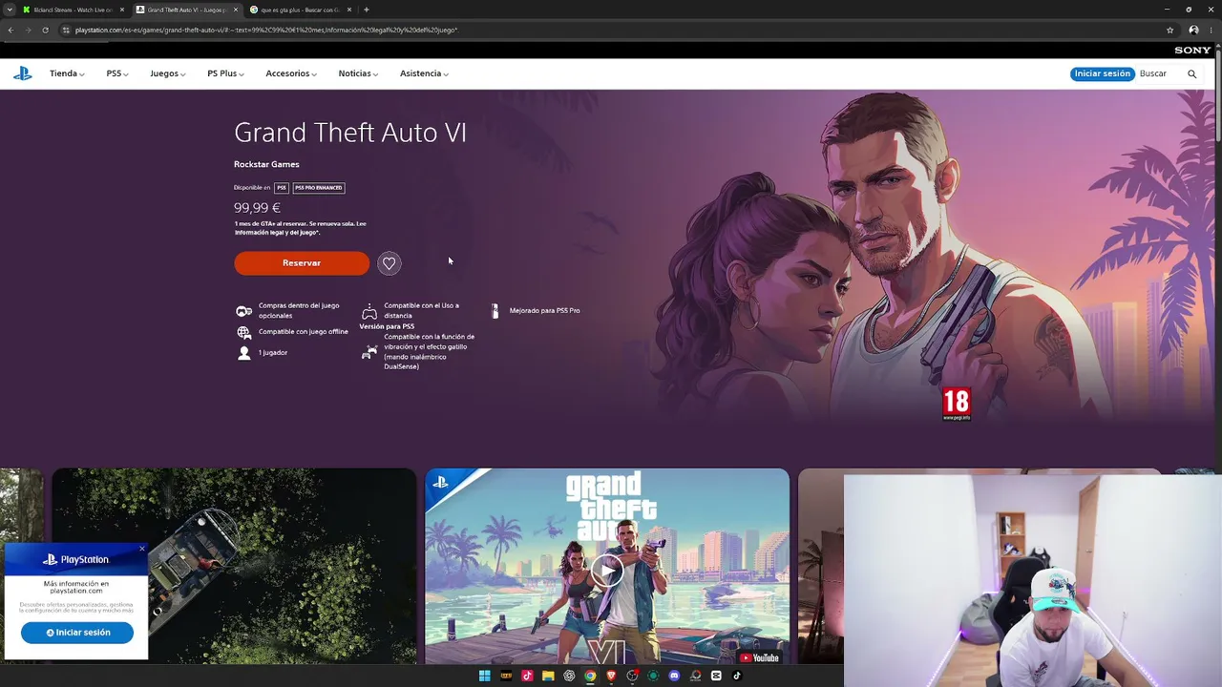Click the PS5 PRO ENHANCED badge
This screenshot has width=1222, height=687.
319,188
